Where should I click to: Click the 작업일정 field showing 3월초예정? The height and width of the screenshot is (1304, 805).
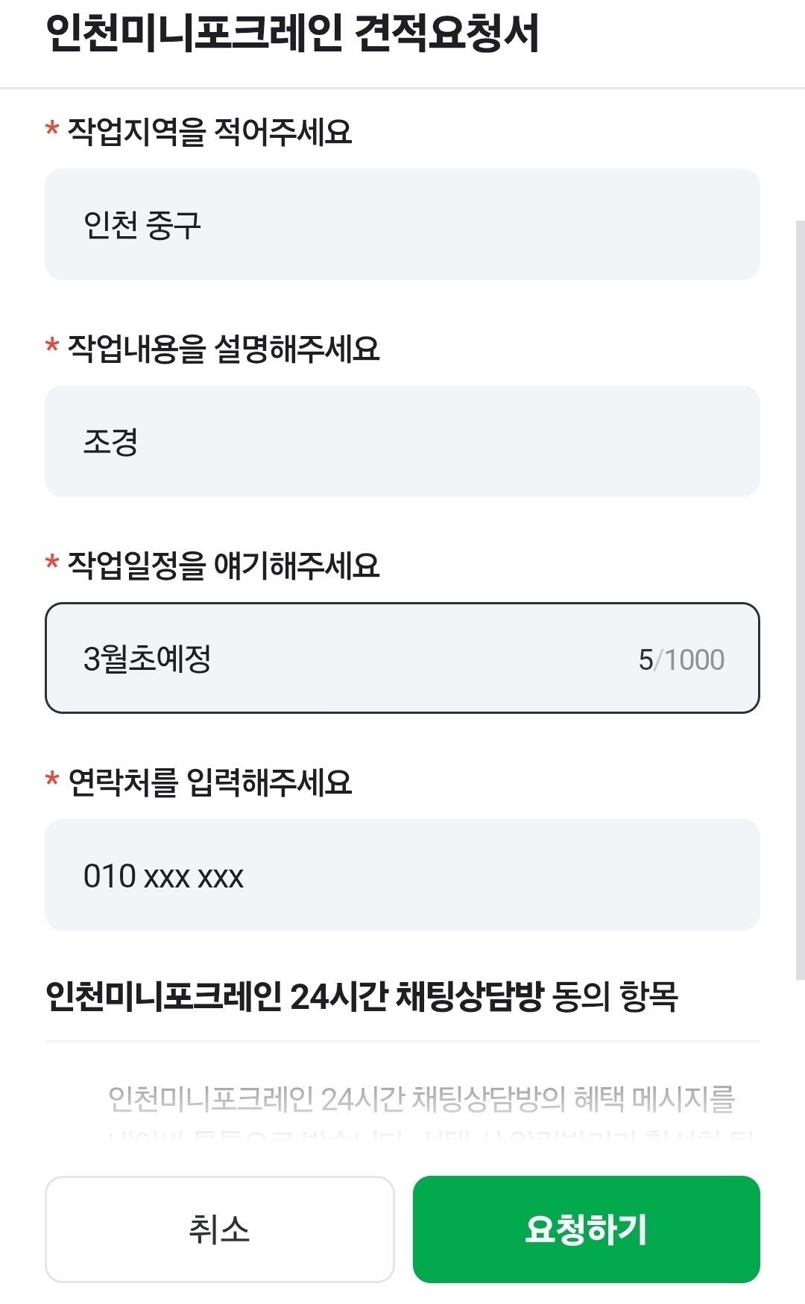(402, 658)
